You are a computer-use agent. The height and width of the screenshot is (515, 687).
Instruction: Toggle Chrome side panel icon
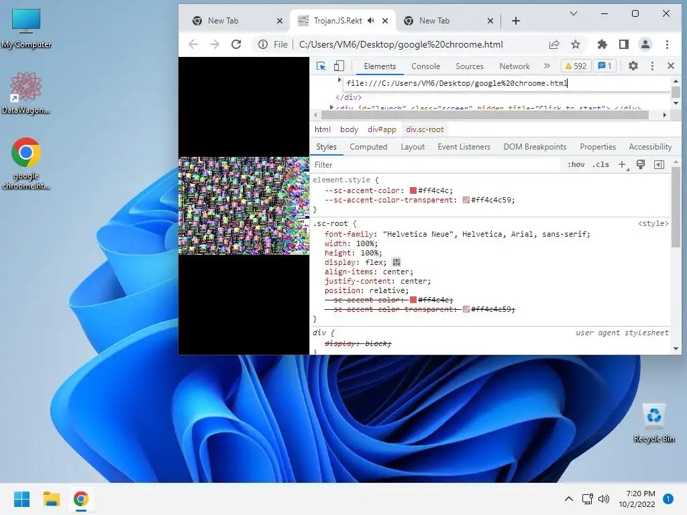[623, 44]
